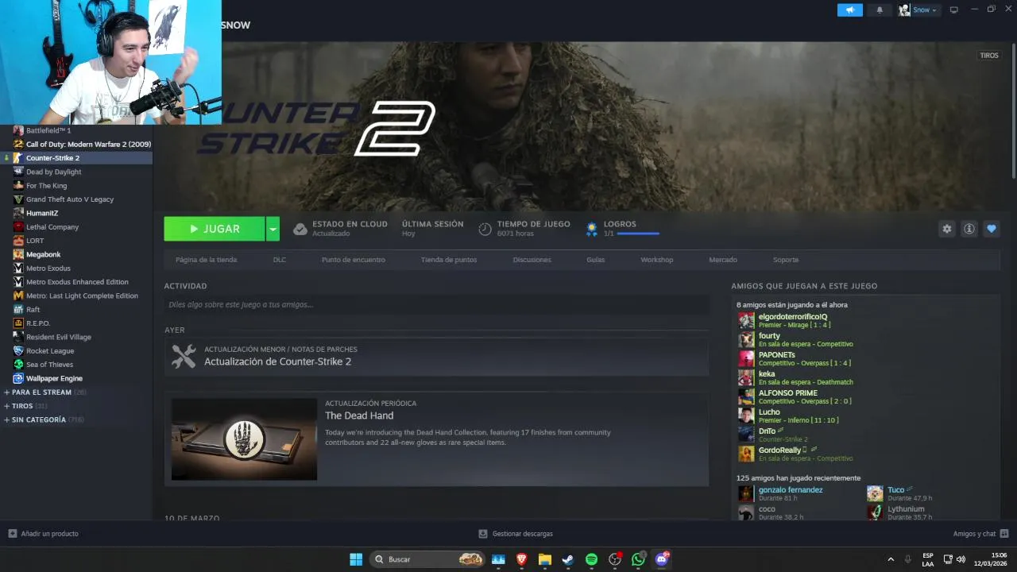
Task: Open the Punto de encuentro tab
Action: (354, 260)
